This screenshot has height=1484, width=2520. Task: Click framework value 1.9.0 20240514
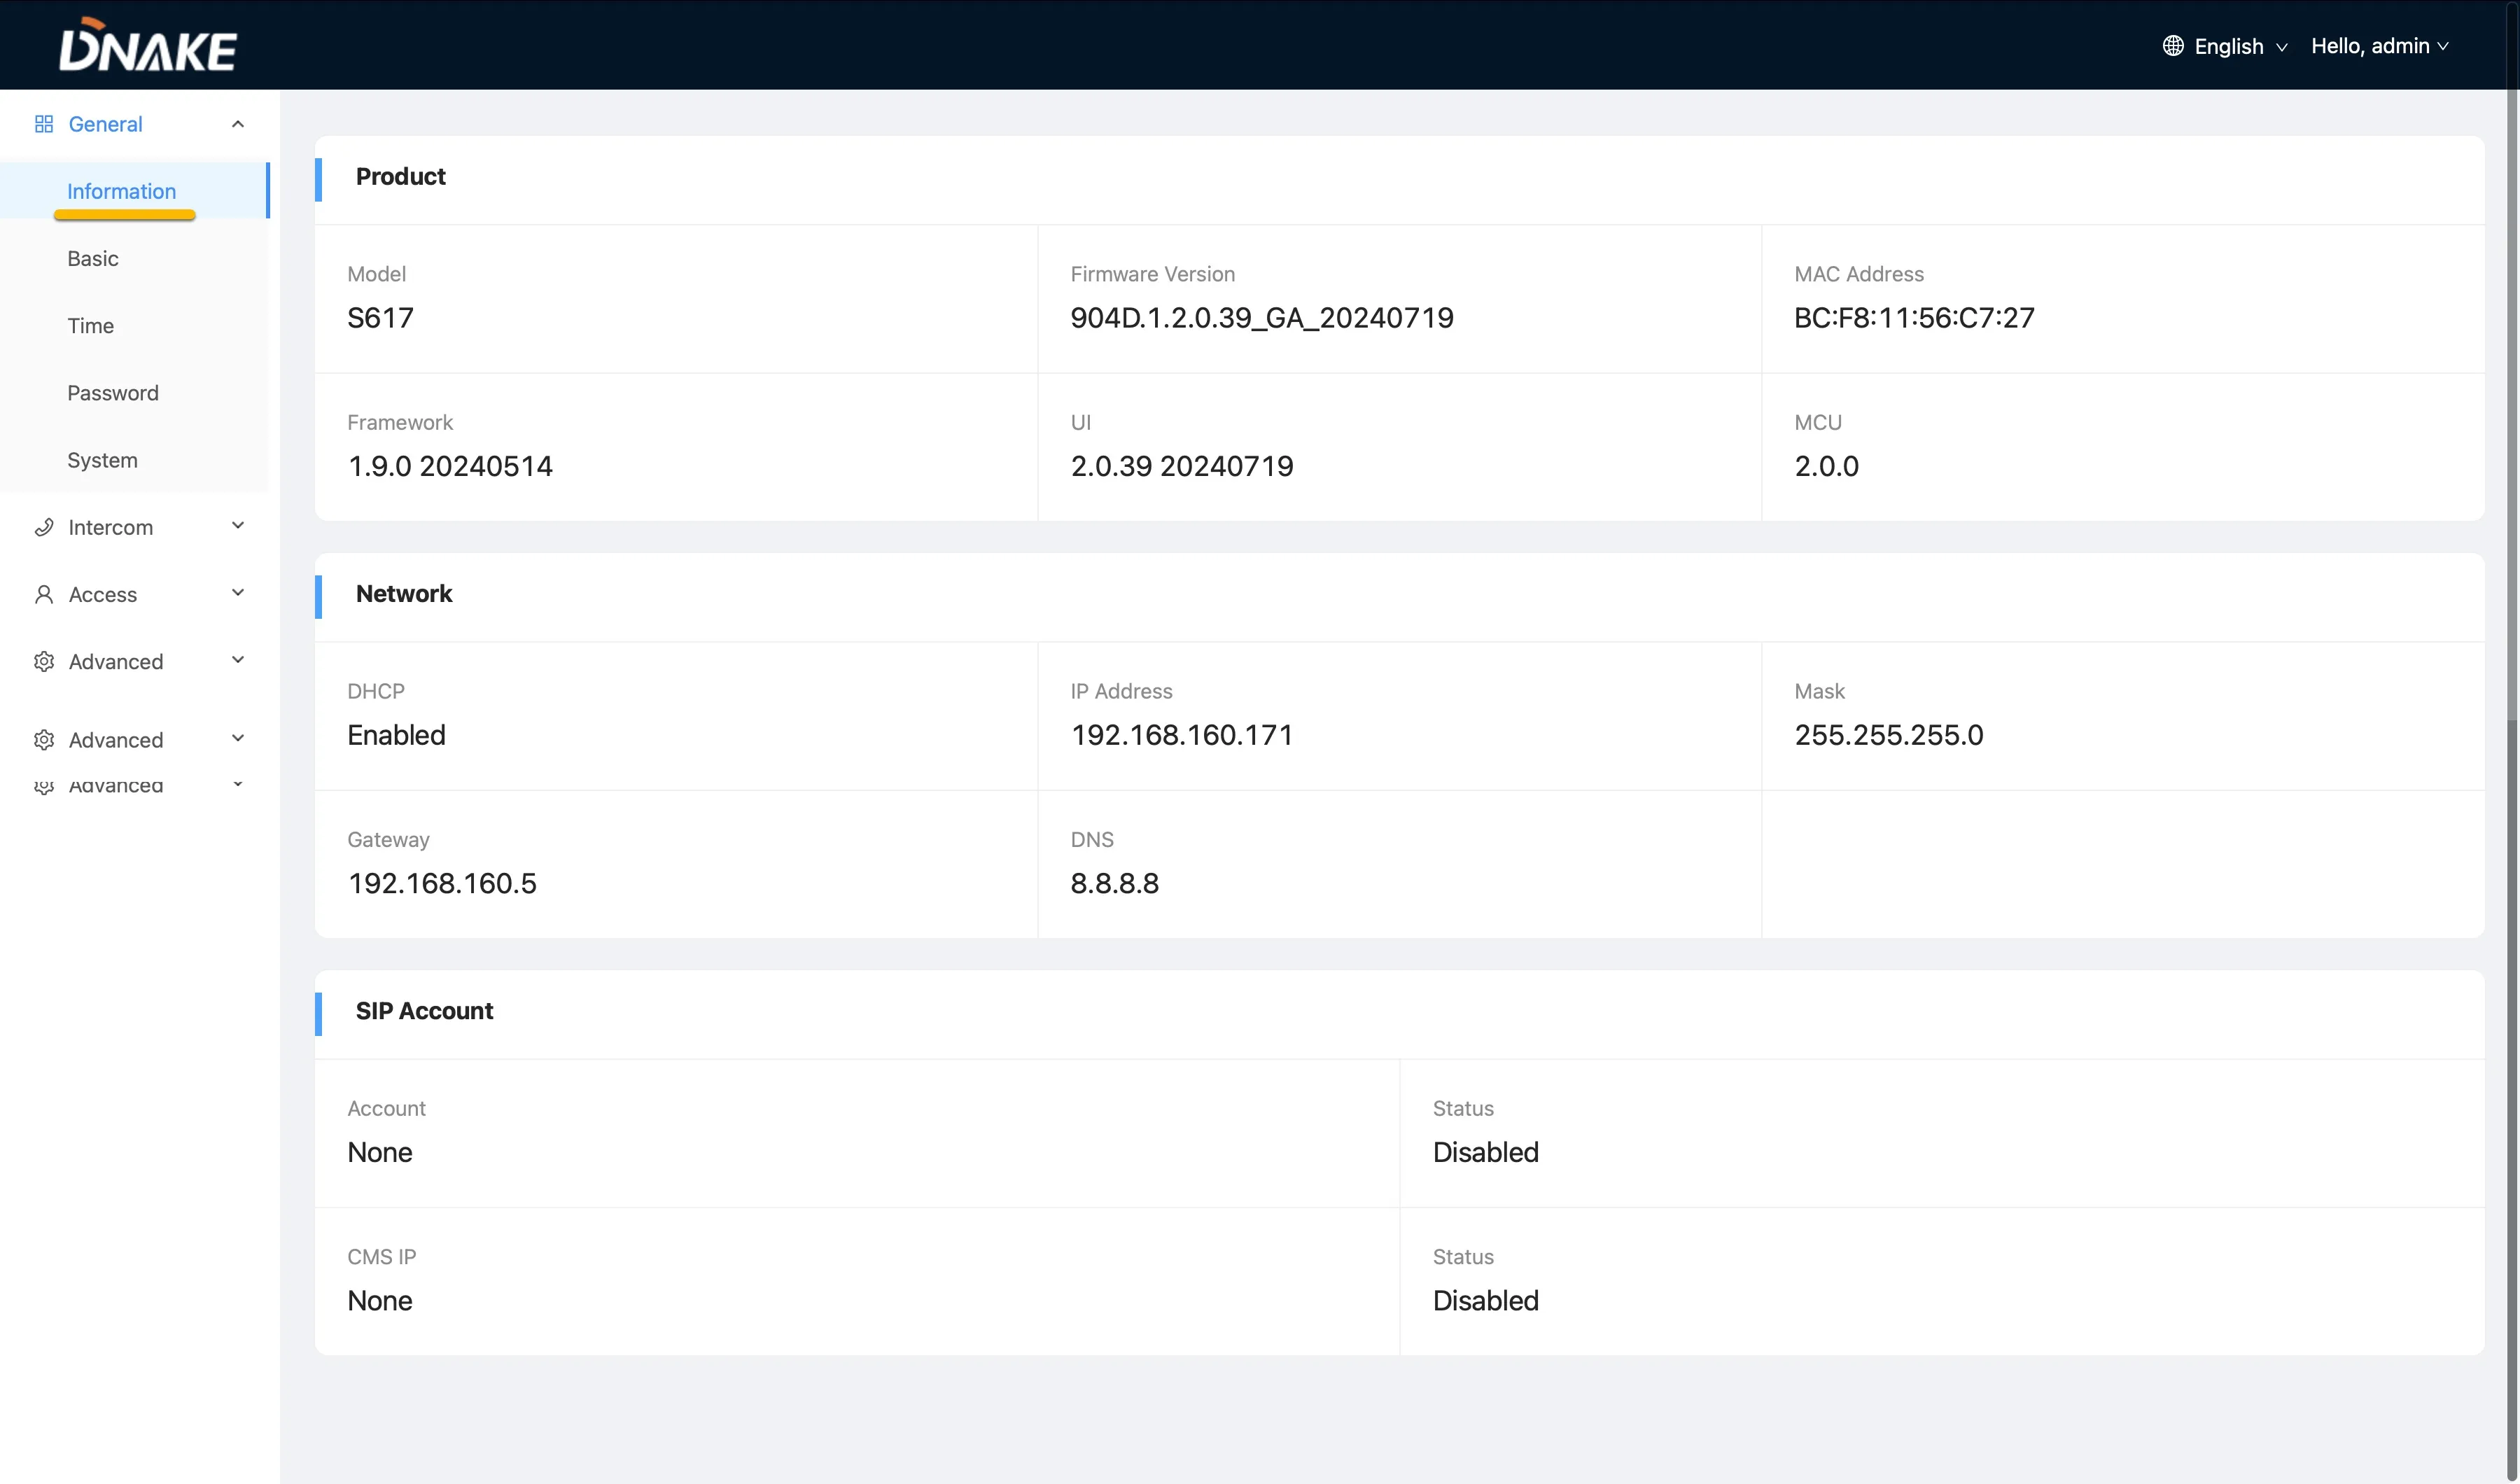click(x=450, y=466)
